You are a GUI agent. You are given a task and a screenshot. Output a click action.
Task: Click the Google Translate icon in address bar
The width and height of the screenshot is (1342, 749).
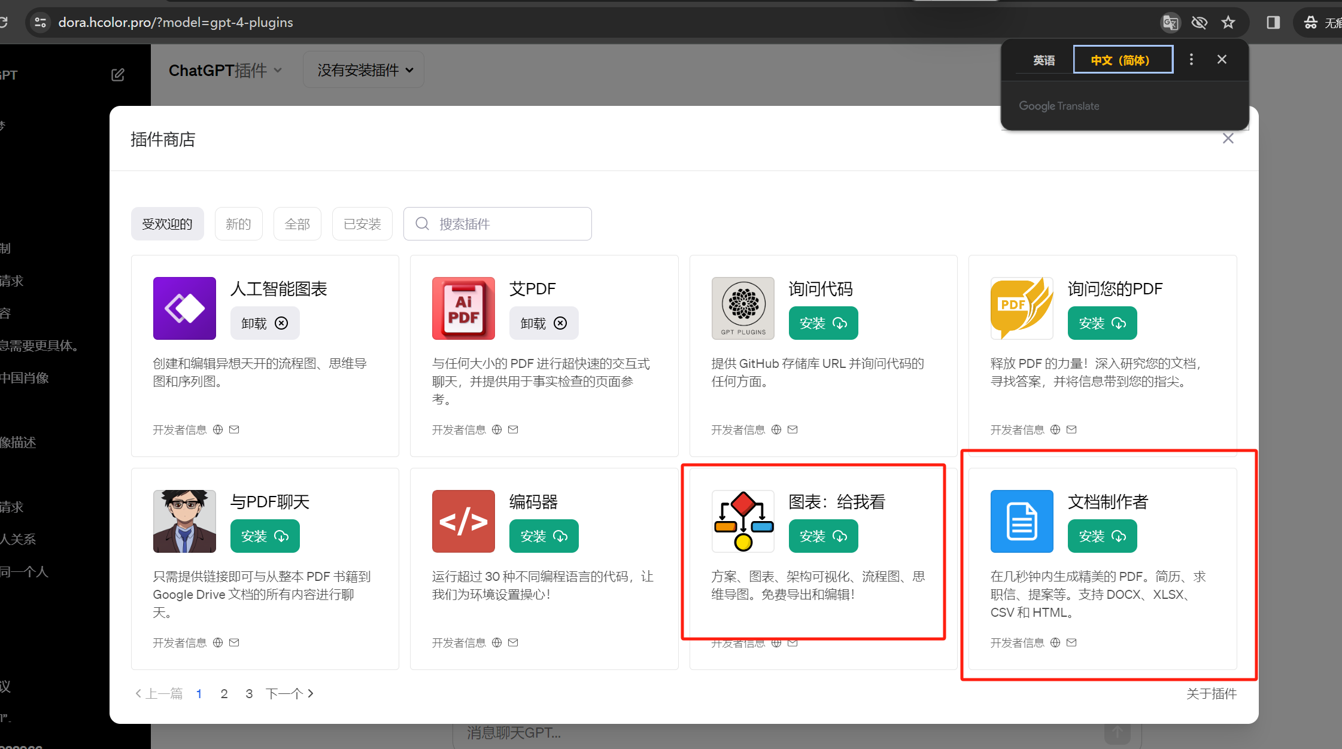[x=1170, y=22]
